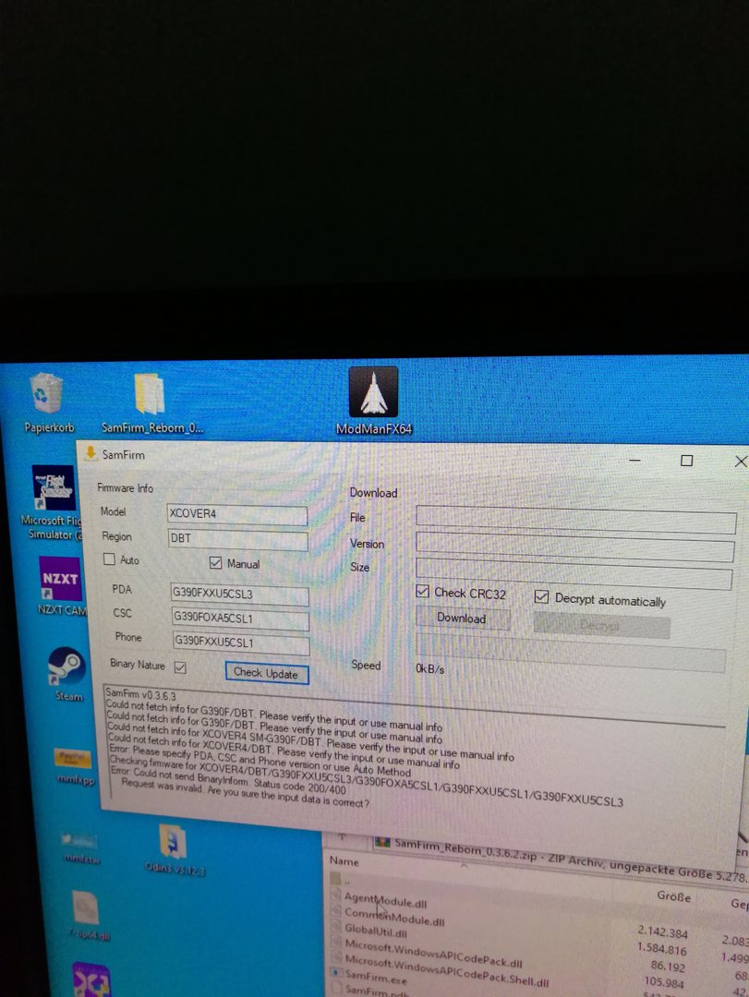This screenshot has height=997, width=749.
Task: Select GlobalUtil.dll in the archive list
Action: 376,931
